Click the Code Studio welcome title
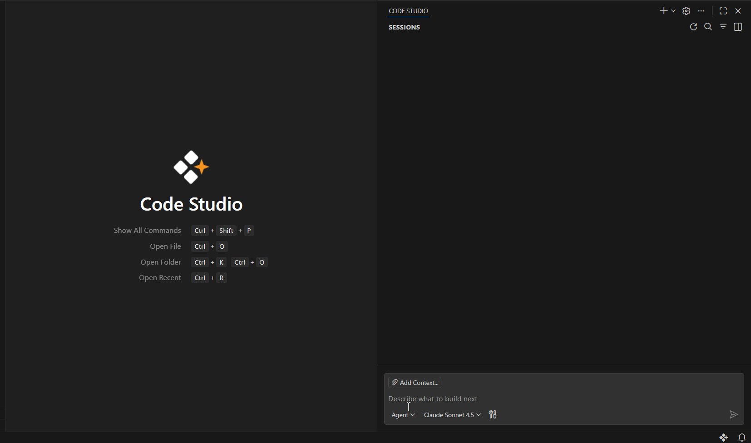The image size is (751, 443). (x=191, y=204)
